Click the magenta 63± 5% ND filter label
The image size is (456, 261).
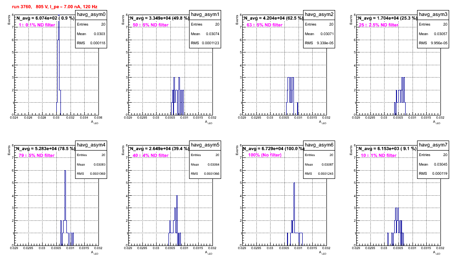click(265, 25)
